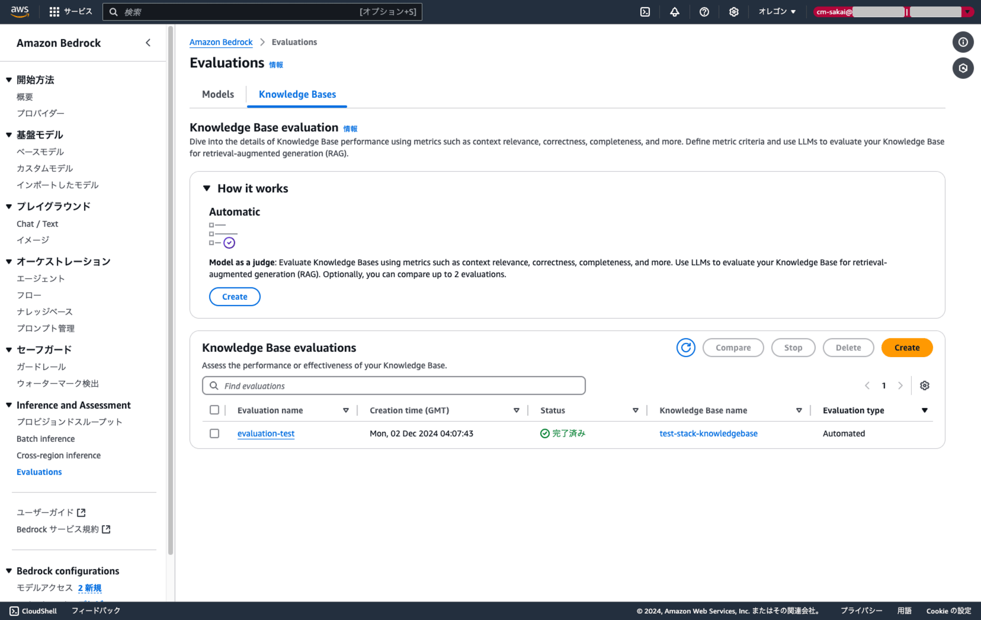
Task: Collapse the 開始方法 sidebar group
Action: pos(9,80)
